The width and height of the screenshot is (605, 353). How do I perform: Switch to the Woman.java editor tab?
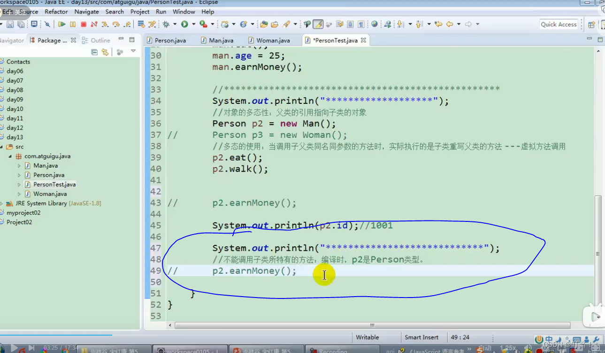pos(270,40)
